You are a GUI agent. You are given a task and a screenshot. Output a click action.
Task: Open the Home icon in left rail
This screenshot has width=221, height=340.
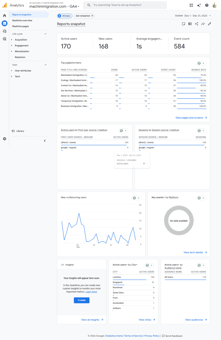click(4, 16)
